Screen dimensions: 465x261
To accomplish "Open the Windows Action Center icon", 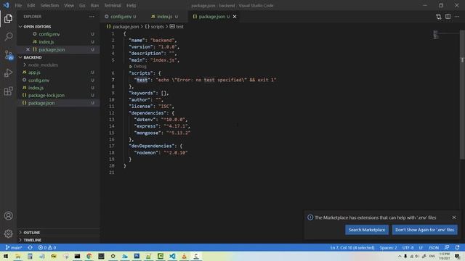I will pyautogui.click(x=457, y=256).
